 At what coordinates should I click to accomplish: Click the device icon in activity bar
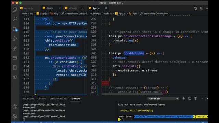point(15,68)
